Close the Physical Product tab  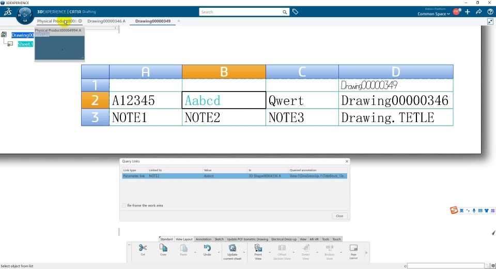(80, 21)
